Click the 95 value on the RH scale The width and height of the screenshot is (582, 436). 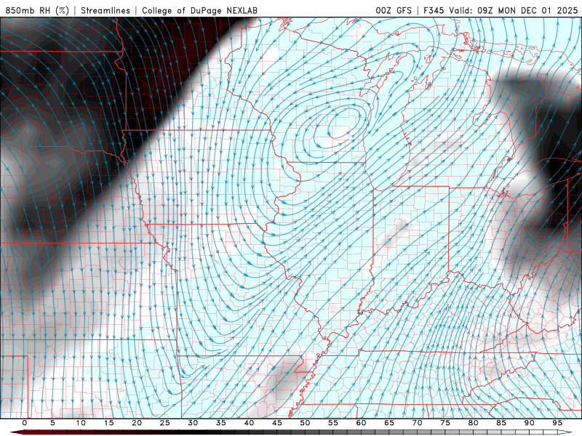pyautogui.click(x=557, y=423)
